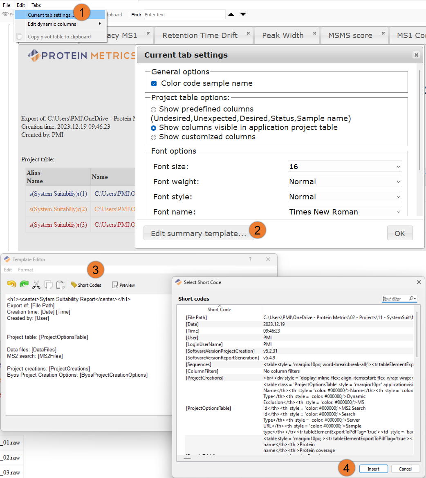
Task: Open the Short Codes panel
Action: (85, 285)
